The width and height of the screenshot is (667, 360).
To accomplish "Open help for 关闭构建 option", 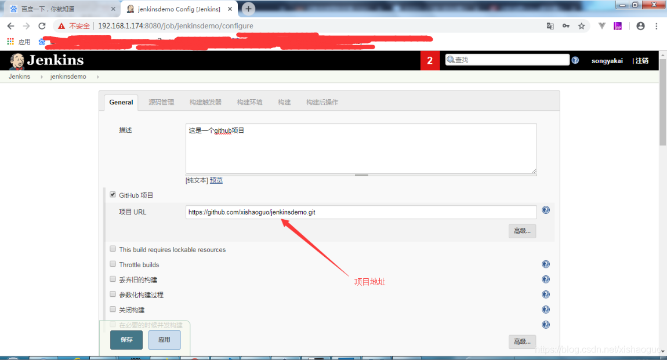I will 546,310.
